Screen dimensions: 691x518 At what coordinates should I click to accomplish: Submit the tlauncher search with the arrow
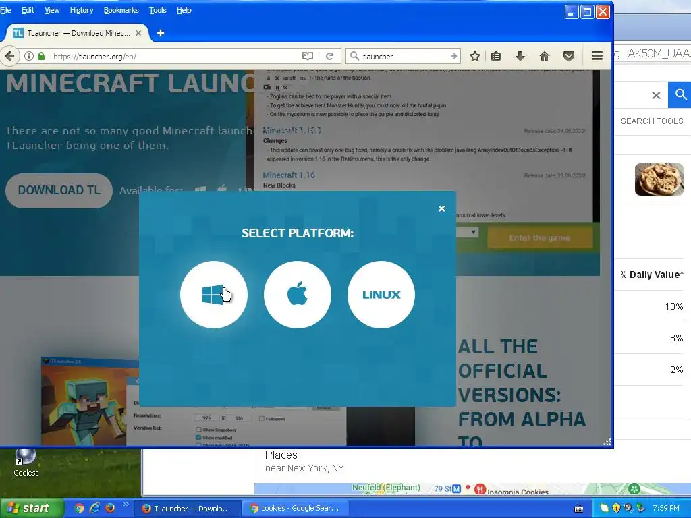click(454, 56)
